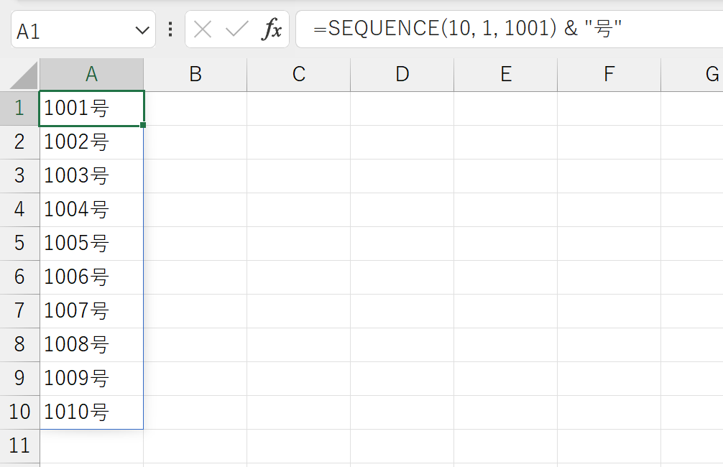Image resolution: width=723 pixels, height=467 pixels.
Task: Click the cell containing 1005号
Action: point(92,244)
